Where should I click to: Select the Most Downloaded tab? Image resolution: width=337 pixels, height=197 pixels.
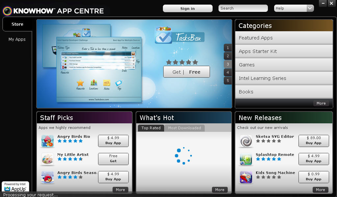click(x=185, y=128)
